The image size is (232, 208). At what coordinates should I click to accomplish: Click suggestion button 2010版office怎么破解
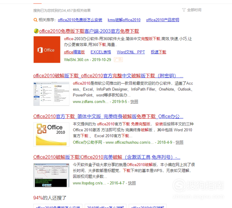click(x=106, y=206)
